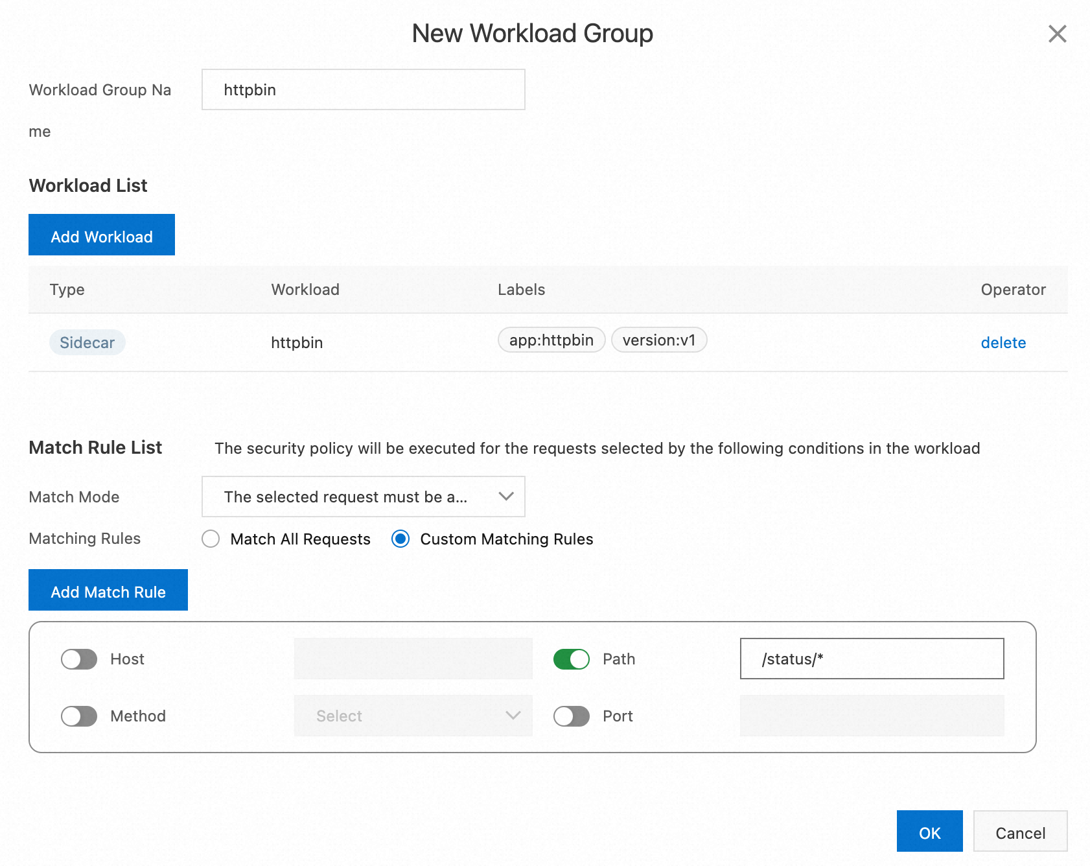Image resolution: width=1090 pixels, height=866 pixels.
Task: Enable the Host toggle switch
Action: (x=79, y=659)
